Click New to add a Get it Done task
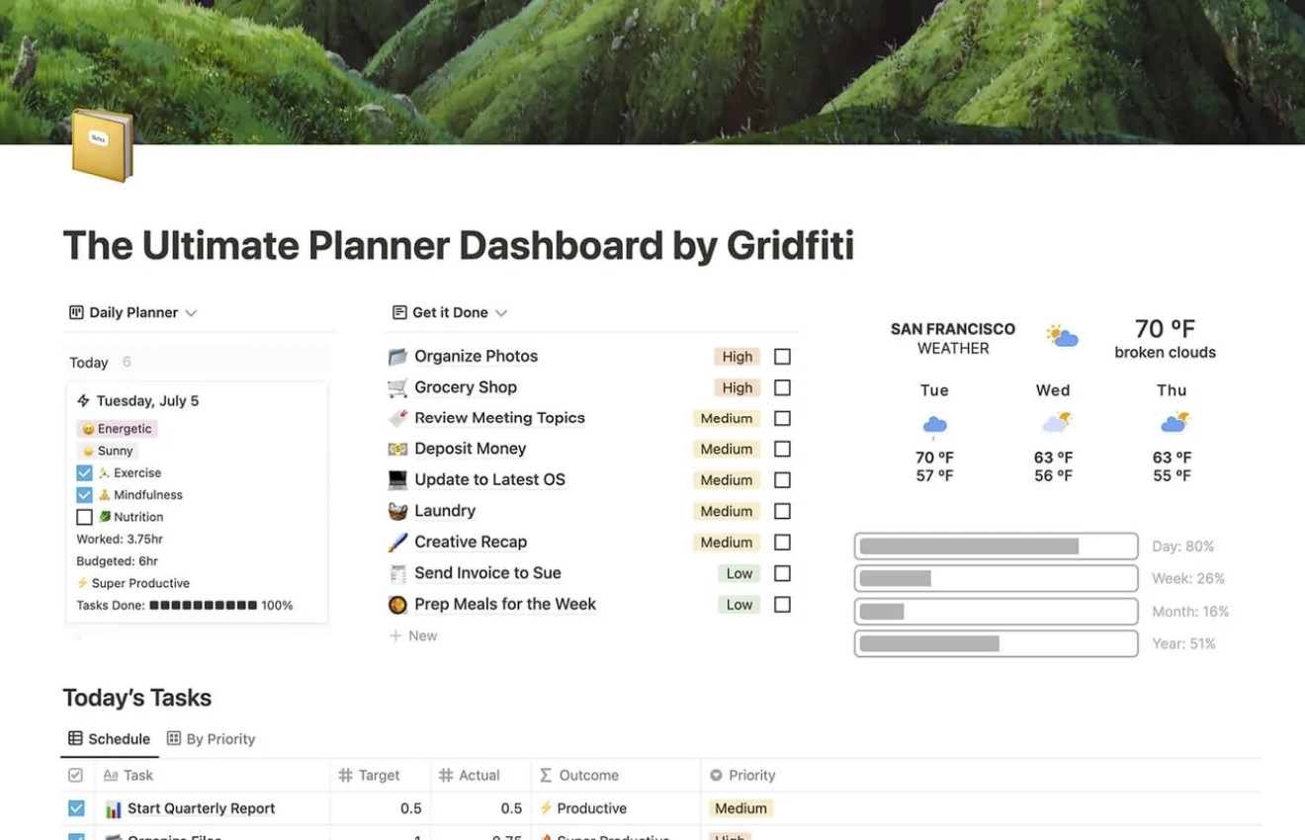 tap(413, 635)
